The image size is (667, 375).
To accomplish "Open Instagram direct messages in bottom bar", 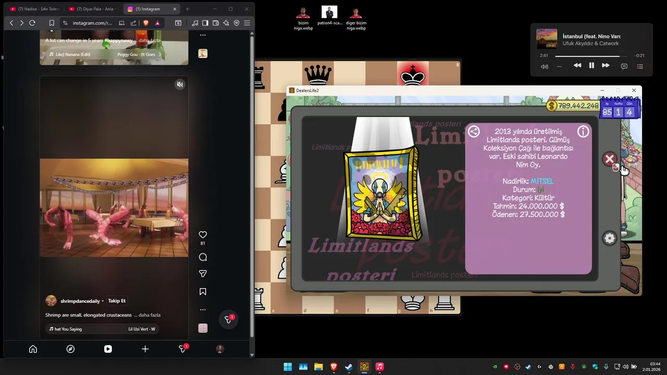I will (182, 349).
